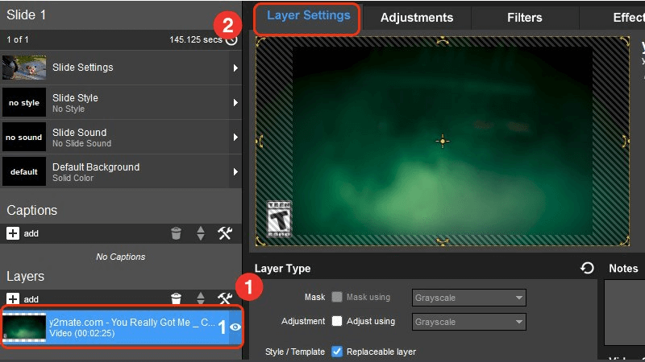Enable the Adjust using checkbox
The height and width of the screenshot is (362, 645).
[x=338, y=321]
